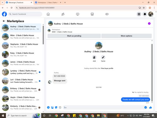The width and height of the screenshot is (157, 118).
Task: Open the blue plus more actions icon
Action: click(x=48, y=107)
